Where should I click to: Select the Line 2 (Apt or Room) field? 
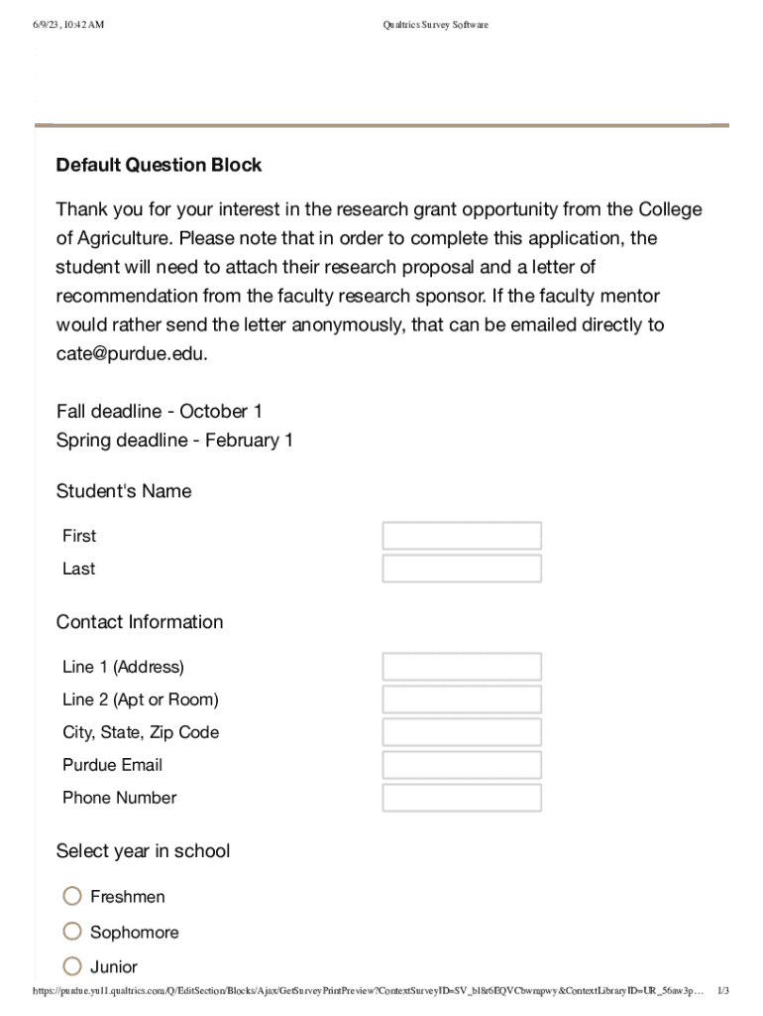click(x=462, y=699)
